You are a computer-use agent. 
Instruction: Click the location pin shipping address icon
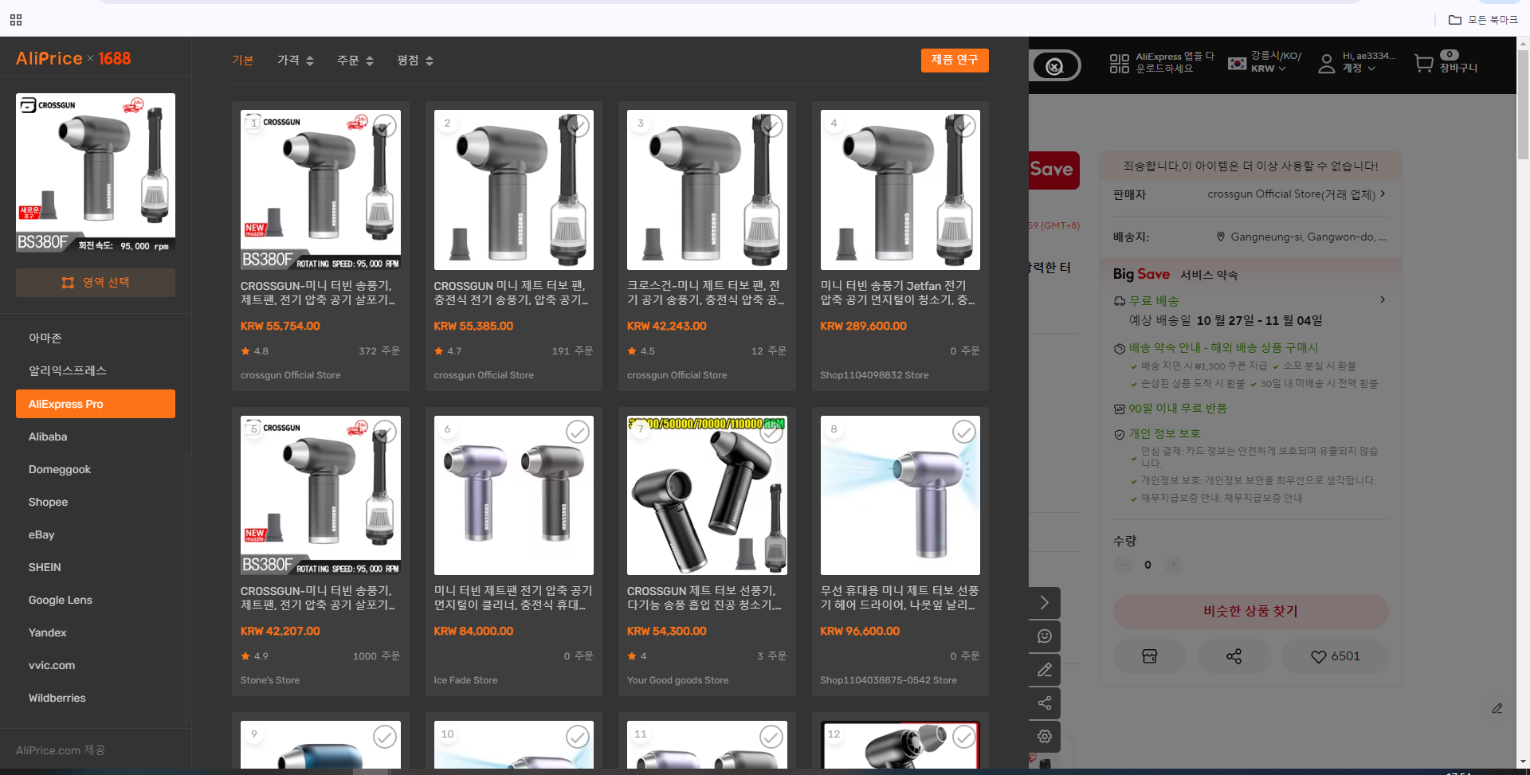(1220, 237)
